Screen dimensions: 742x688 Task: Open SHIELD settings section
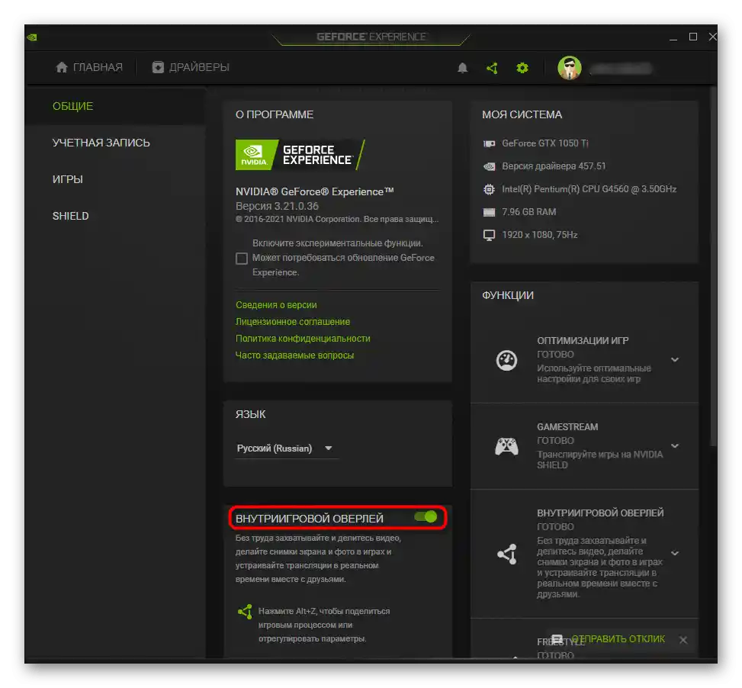click(x=70, y=216)
